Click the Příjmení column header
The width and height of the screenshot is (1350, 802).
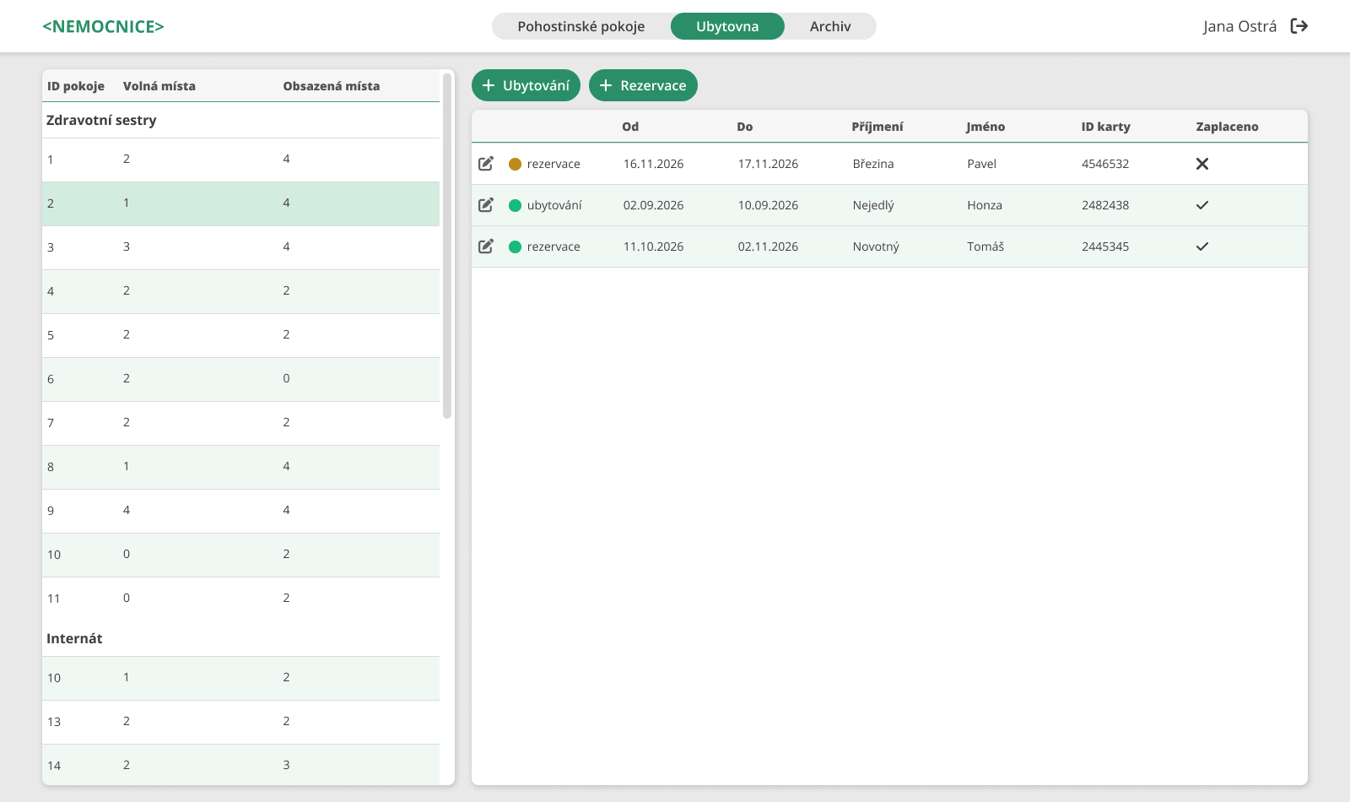click(x=877, y=127)
